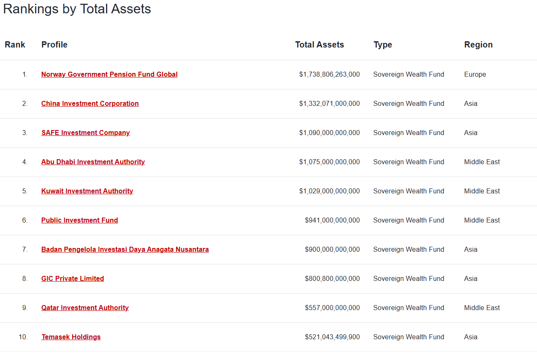Follow the Abu Dhabi Investment Authority link
This screenshot has width=537, height=353.
(x=93, y=162)
